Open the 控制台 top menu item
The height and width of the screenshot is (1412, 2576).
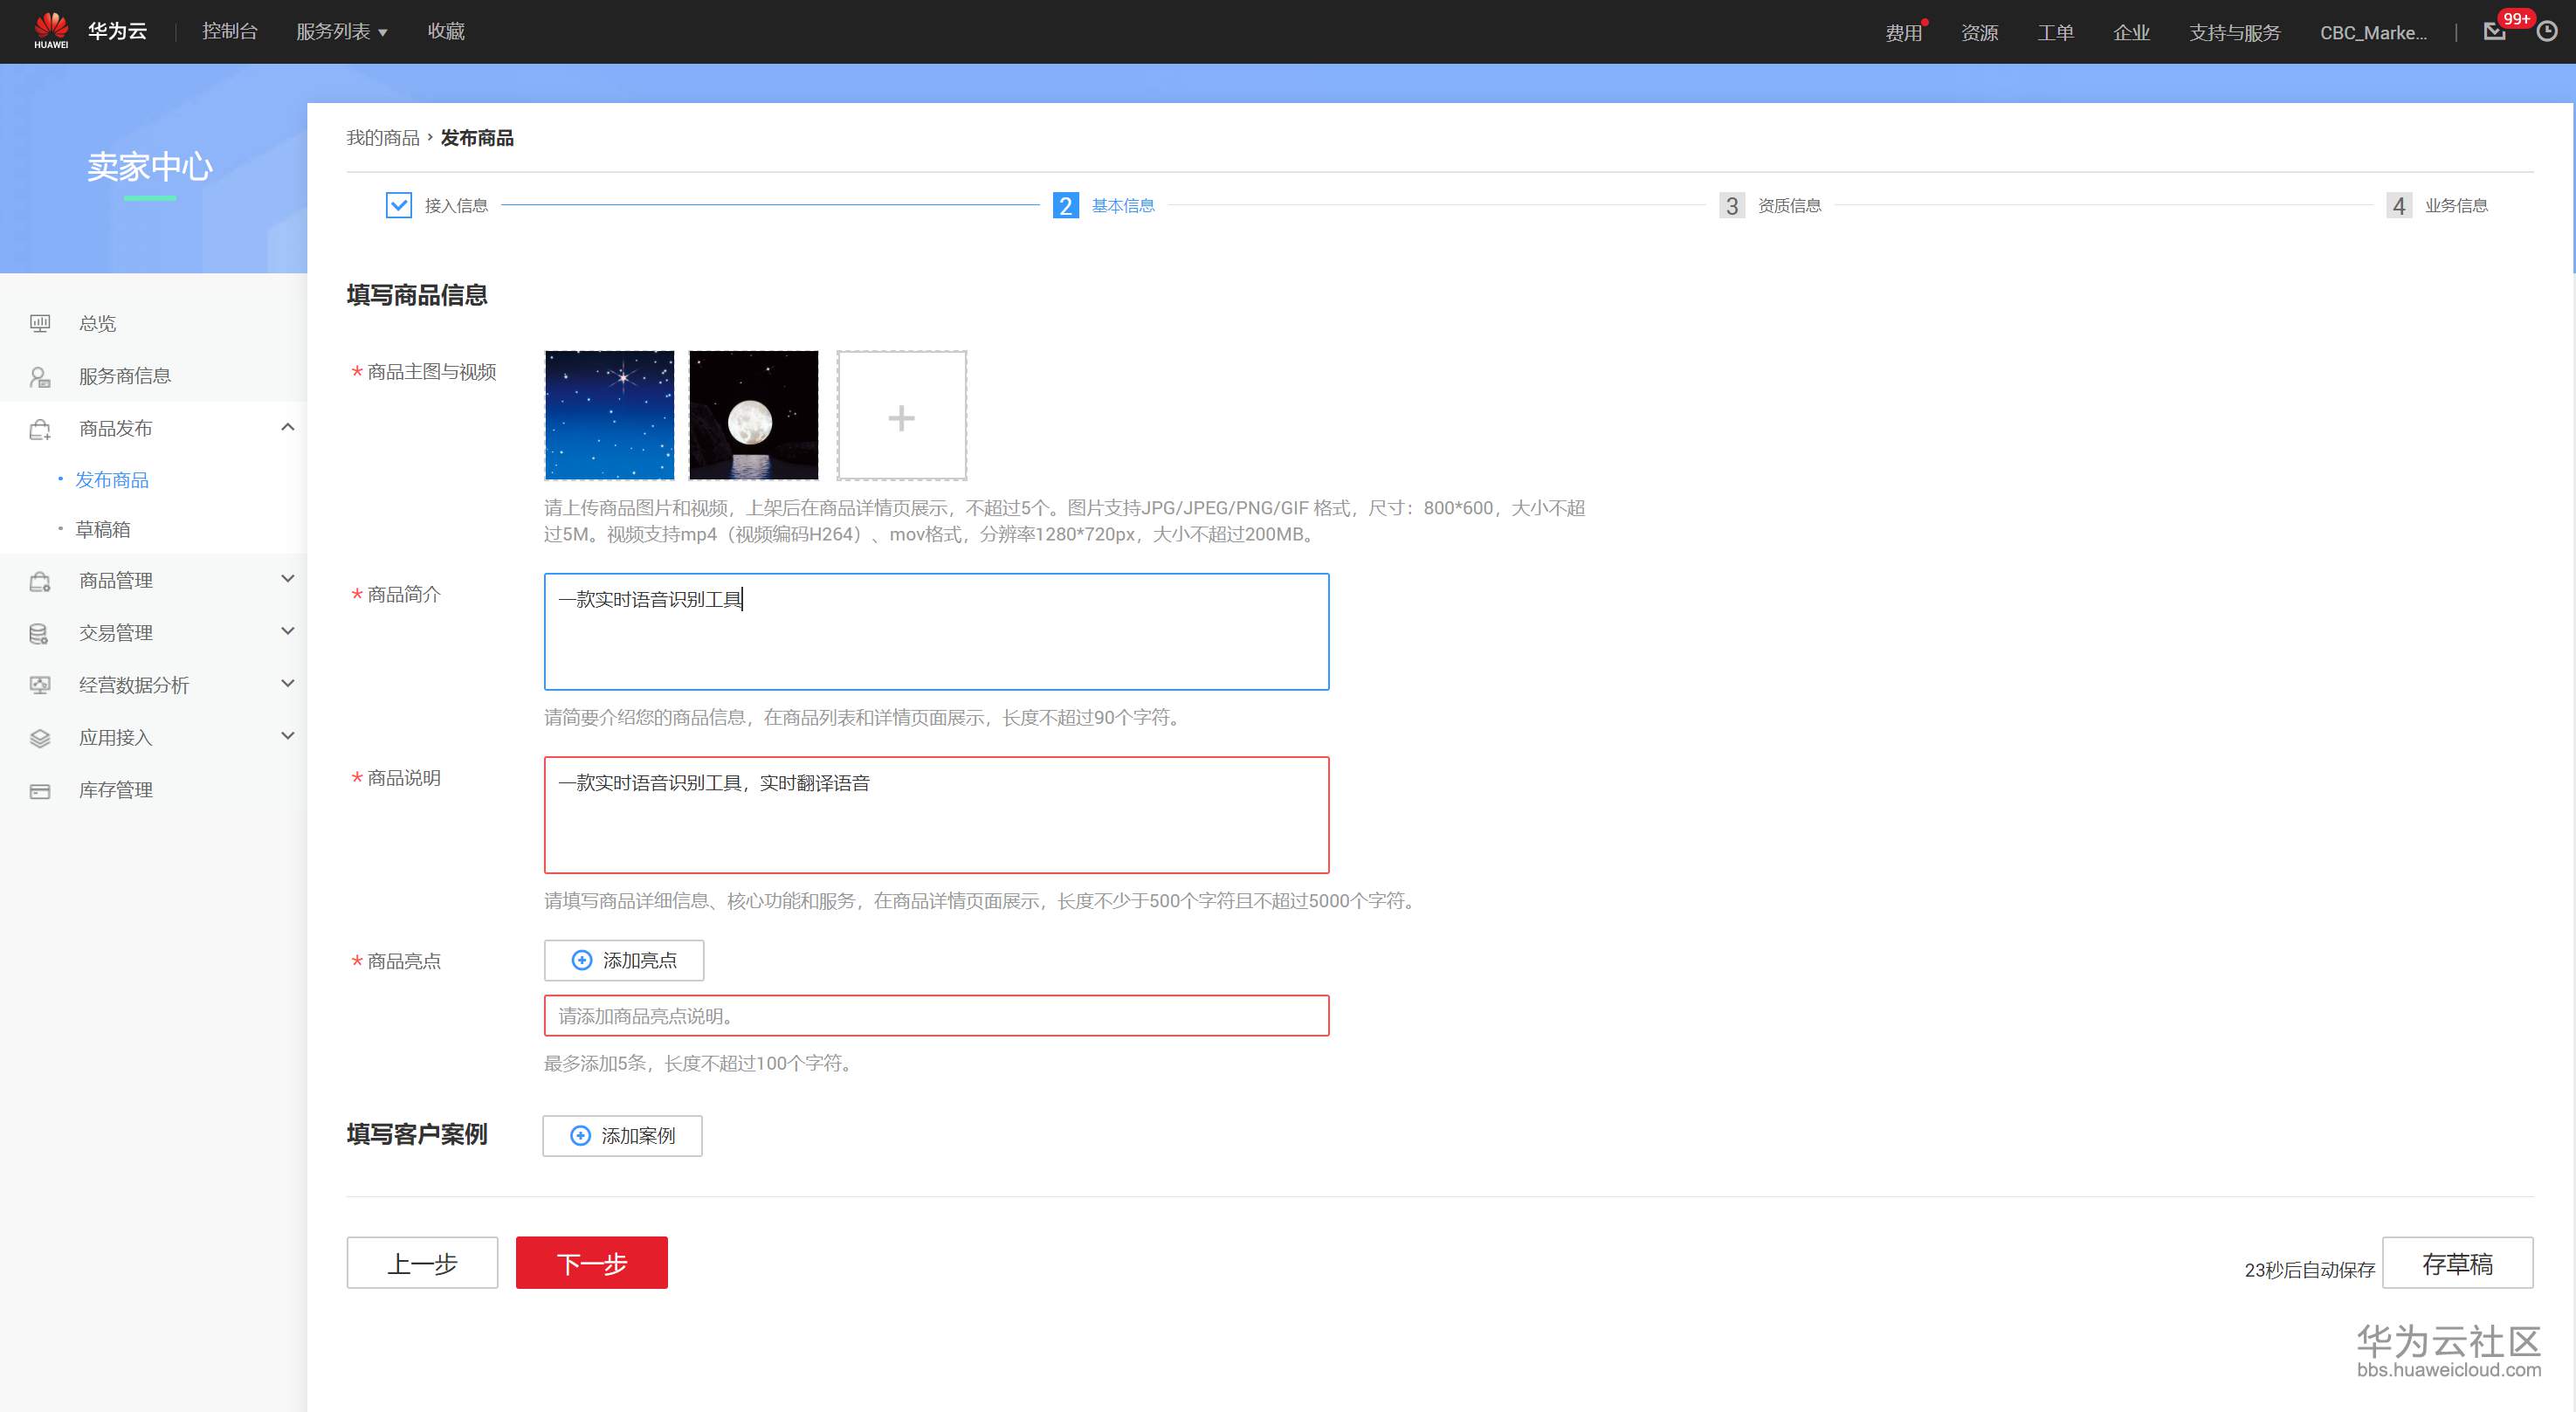[x=230, y=32]
